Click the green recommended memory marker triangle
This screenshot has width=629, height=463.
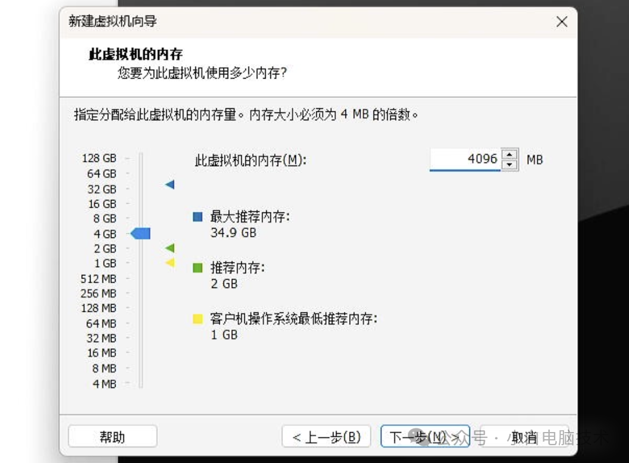(x=169, y=249)
